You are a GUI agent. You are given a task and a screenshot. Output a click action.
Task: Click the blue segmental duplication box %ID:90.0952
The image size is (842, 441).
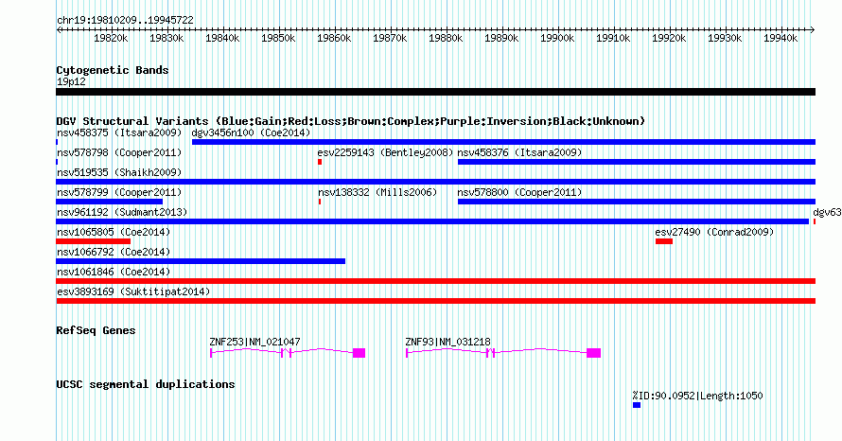point(637,405)
